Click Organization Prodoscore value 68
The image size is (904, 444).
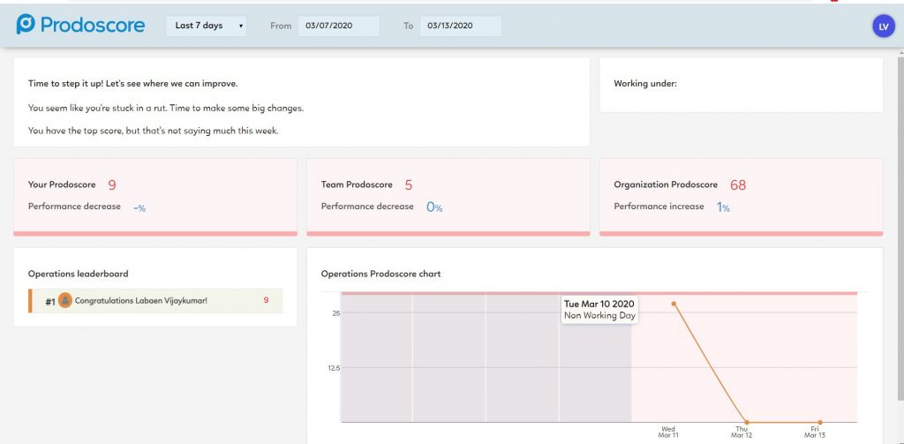click(x=738, y=185)
